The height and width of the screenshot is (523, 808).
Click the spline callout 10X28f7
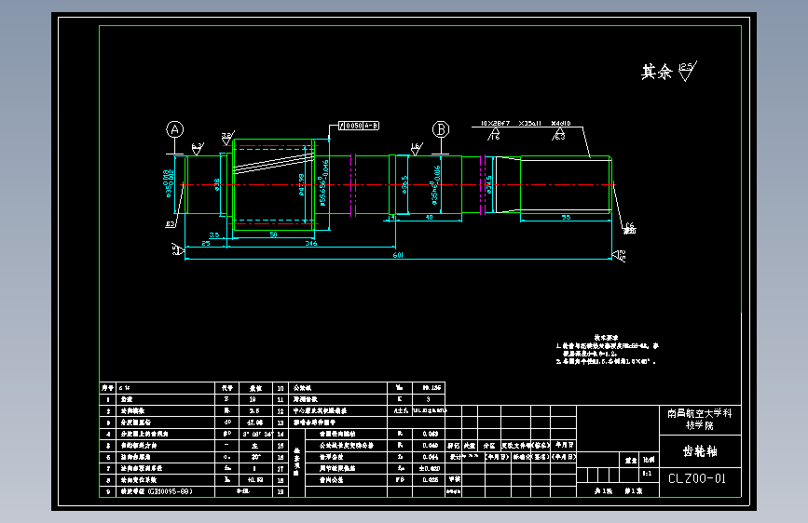point(495,124)
